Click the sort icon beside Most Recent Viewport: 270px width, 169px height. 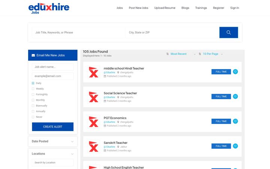[168, 54]
